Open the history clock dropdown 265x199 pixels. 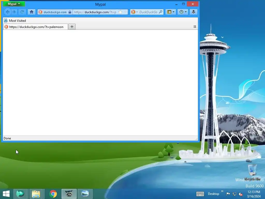click(x=183, y=12)
